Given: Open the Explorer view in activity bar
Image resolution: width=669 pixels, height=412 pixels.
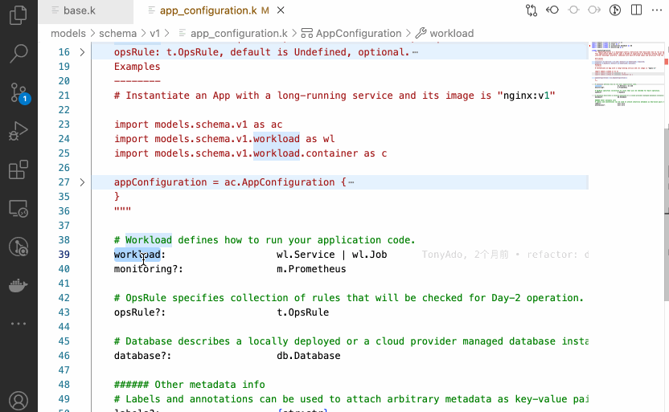Looking at the screenshot, I should pos(18,15).
